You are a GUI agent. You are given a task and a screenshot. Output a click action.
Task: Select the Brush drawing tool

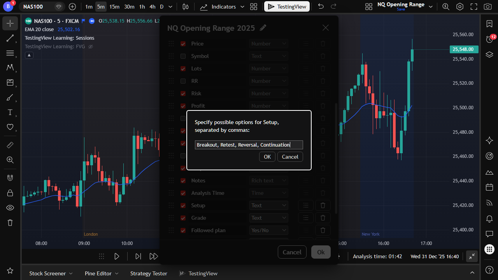tap(10, 97)
